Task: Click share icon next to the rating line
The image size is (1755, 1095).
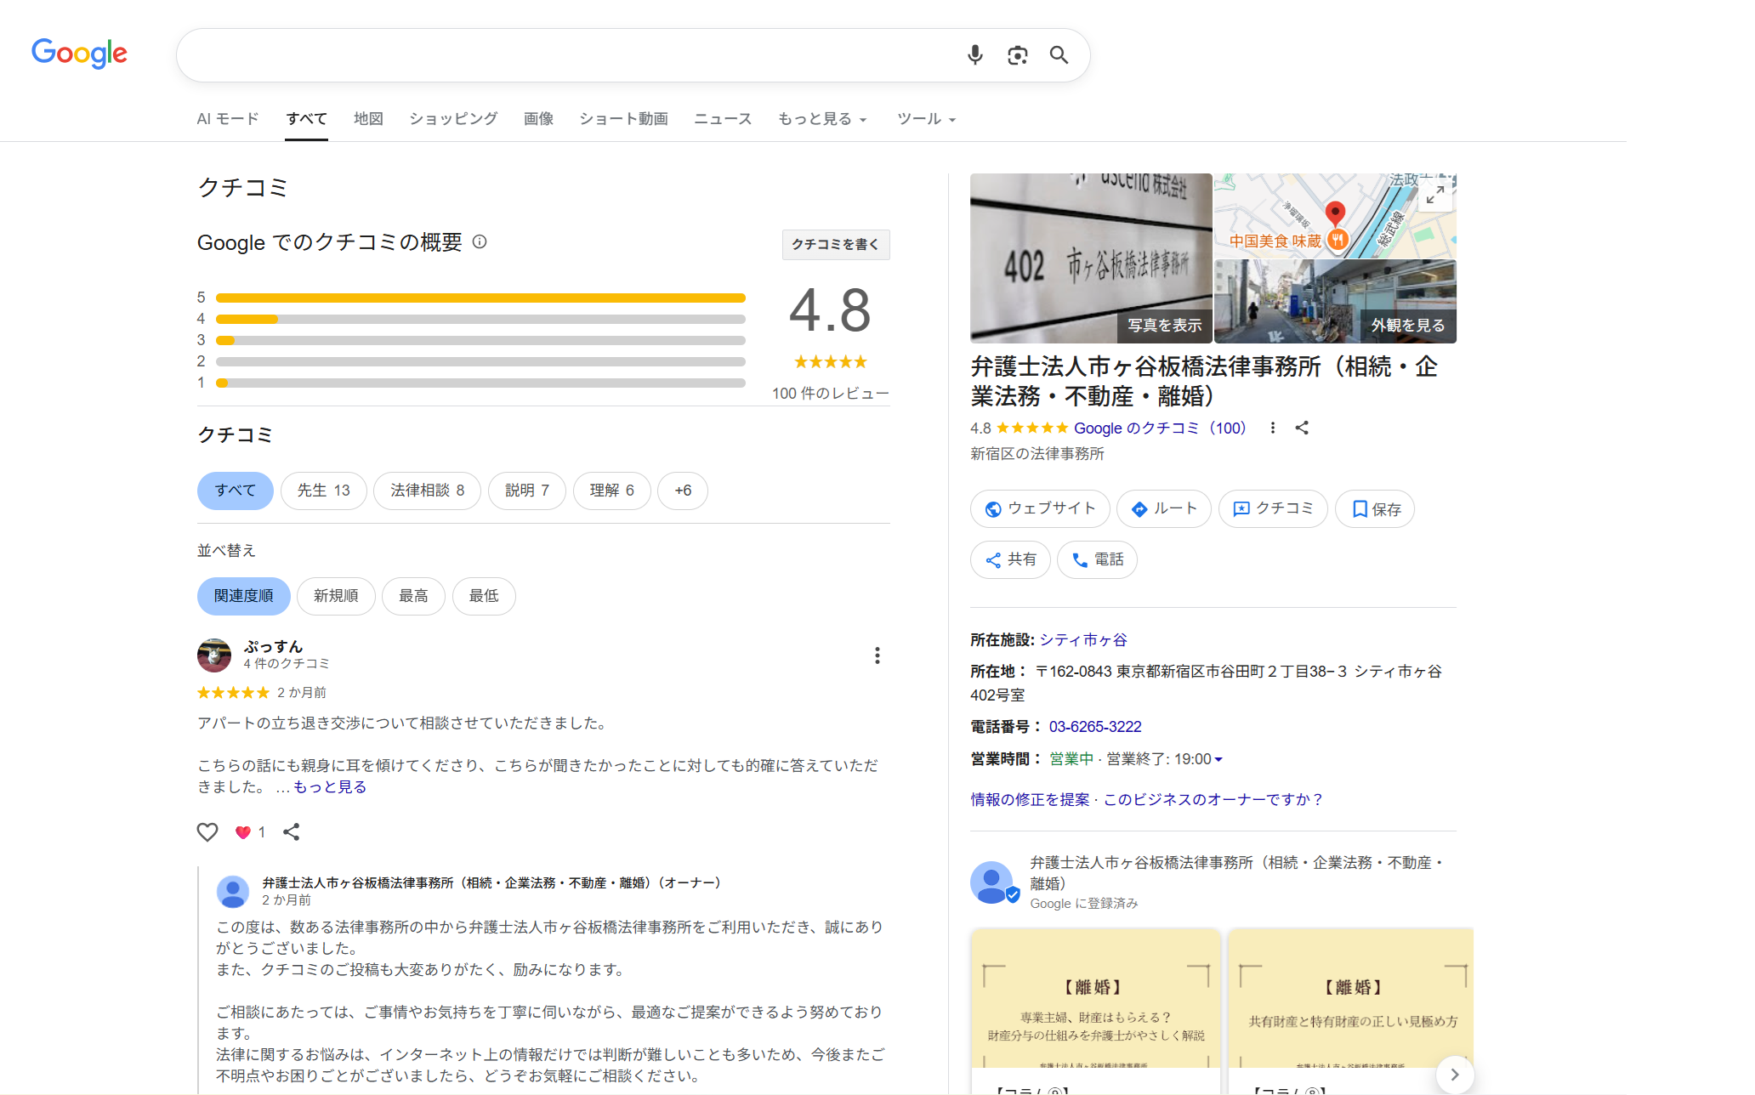Action: (1302, 428)
